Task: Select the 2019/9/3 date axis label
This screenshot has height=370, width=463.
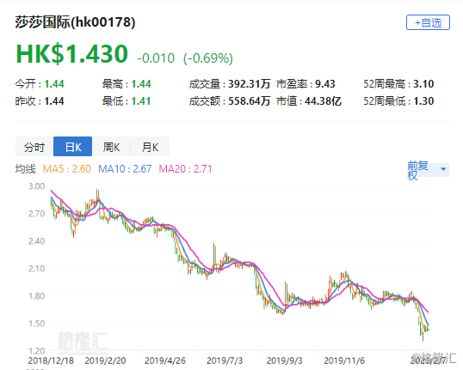Action: pyautogui.click(x=284, y=361)
